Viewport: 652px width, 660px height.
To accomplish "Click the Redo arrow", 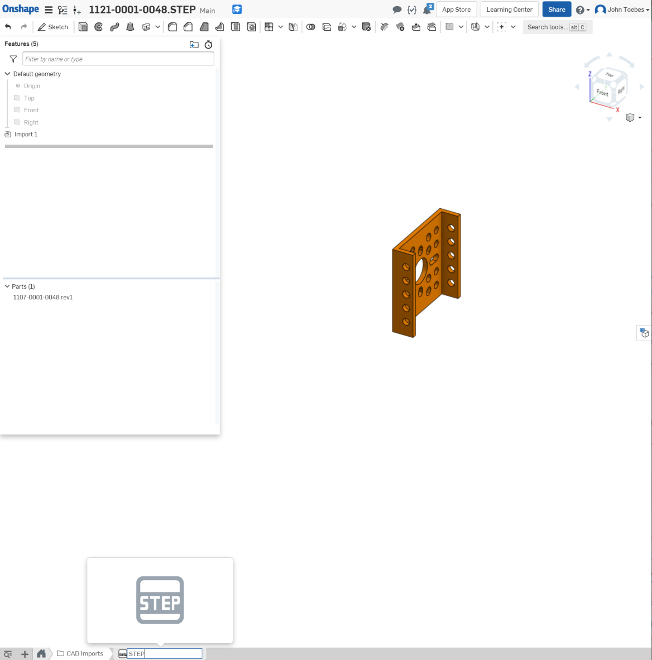I will (x=24, y=27).
